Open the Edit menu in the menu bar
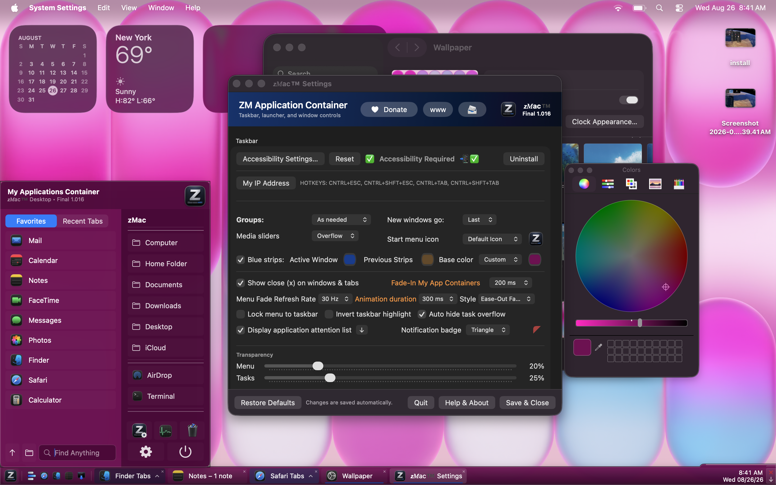This screenshot has width=776, height=485. [103, 8]
